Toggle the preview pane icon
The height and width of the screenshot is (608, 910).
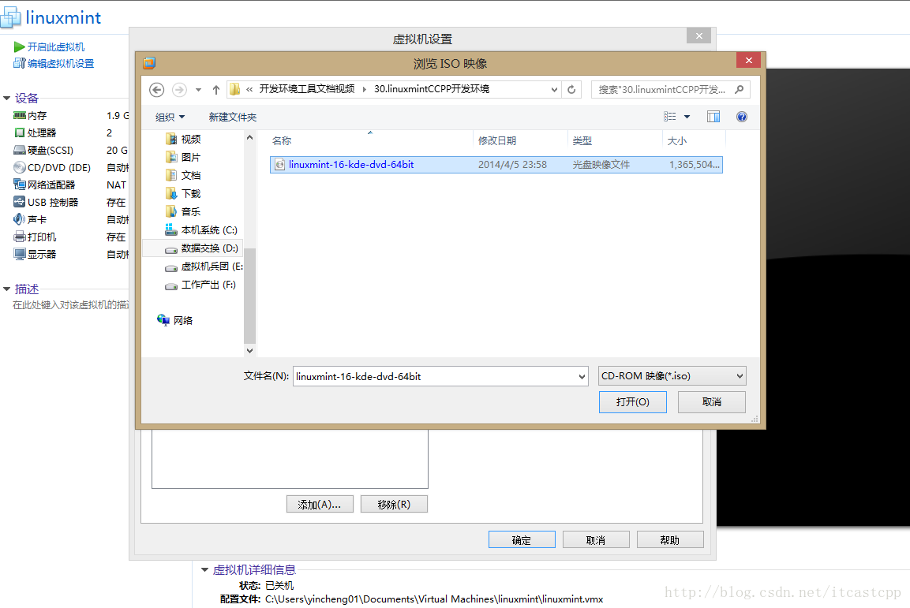tap(713, 117)
